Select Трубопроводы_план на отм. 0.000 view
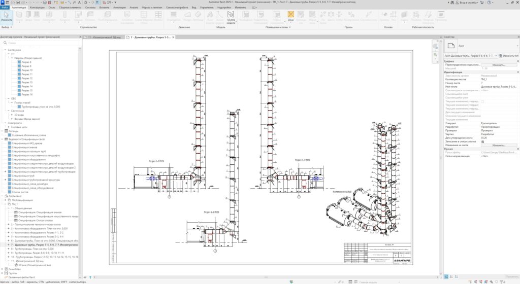 (41, 106)
